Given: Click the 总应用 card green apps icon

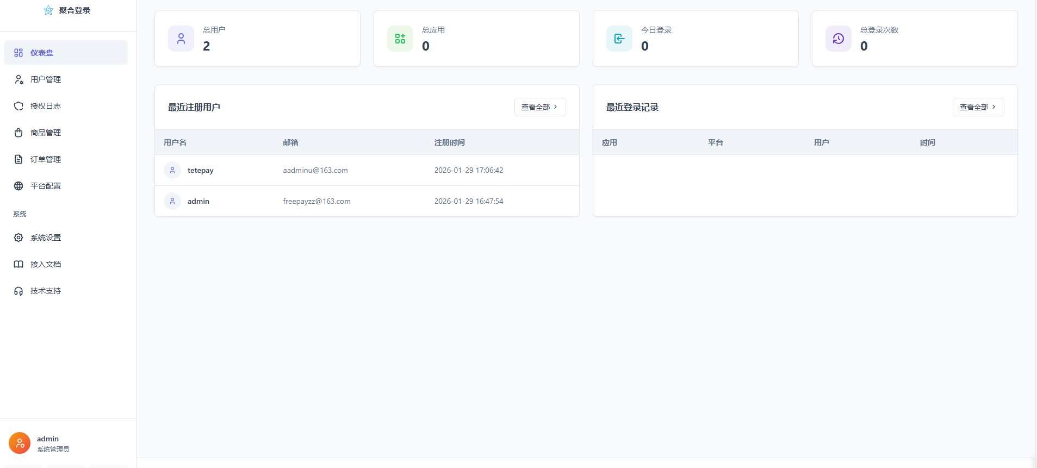Looking at the screenshot, I should tap(400, 39).
